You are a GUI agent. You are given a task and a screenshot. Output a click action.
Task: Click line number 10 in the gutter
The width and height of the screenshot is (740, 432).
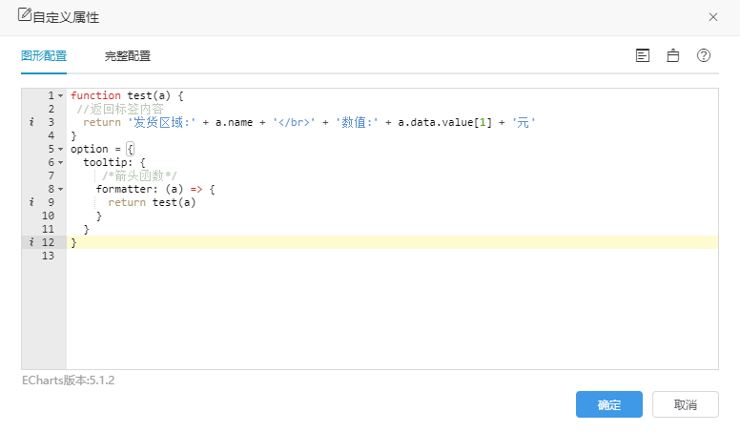coord(48,216)
